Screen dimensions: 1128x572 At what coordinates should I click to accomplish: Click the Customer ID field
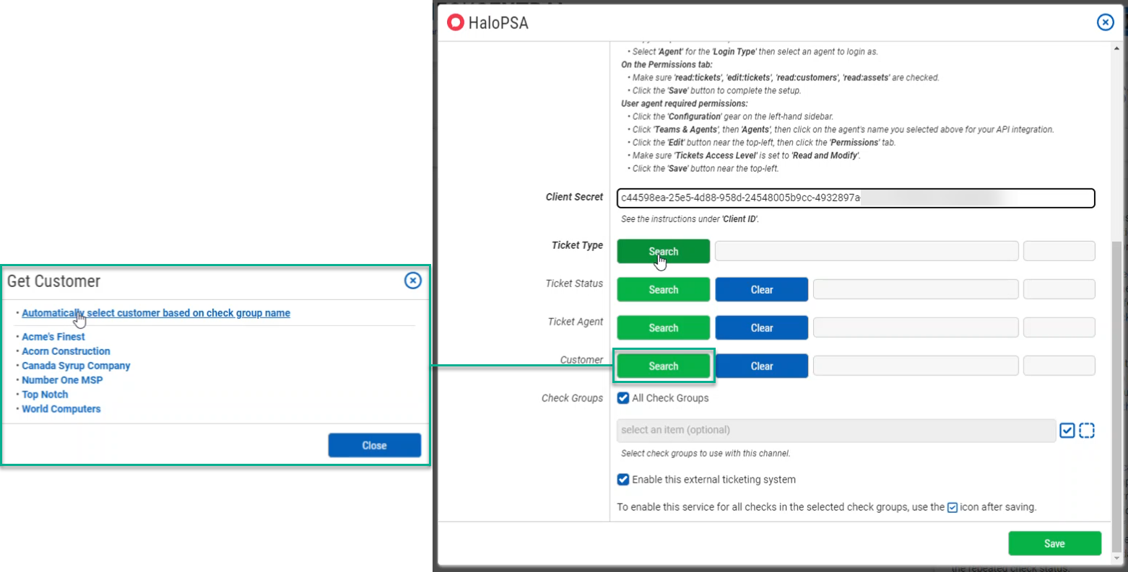click(x=1059, y=366)
